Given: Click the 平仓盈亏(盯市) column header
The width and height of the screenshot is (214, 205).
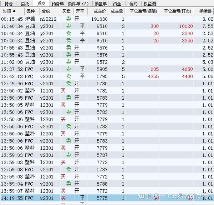Looking at the screenshot, I should [x=176, y=11].
